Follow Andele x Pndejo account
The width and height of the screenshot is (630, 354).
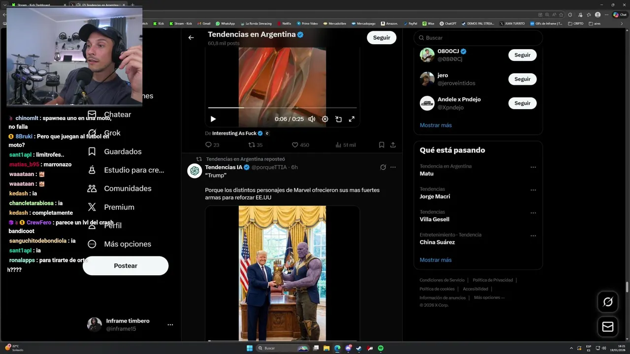point(522,103)
